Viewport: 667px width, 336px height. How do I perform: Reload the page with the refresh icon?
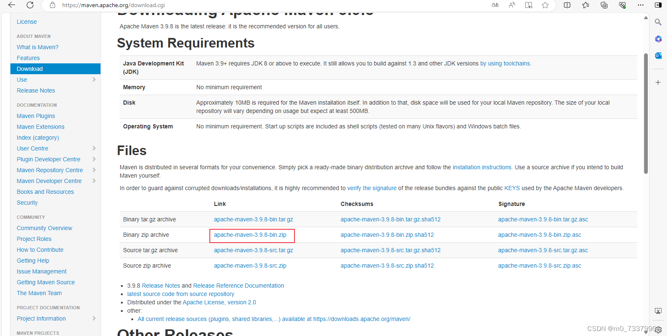tap(30, 5)
